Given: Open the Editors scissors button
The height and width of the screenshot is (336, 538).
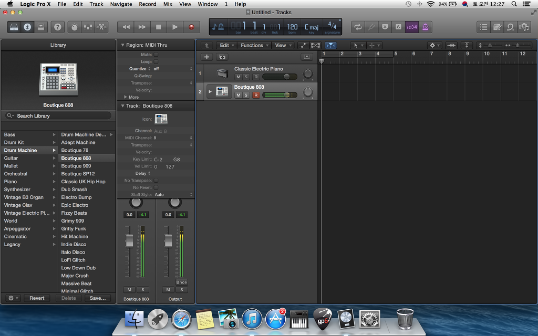Looking at the screenshot, I should [101, 27].
